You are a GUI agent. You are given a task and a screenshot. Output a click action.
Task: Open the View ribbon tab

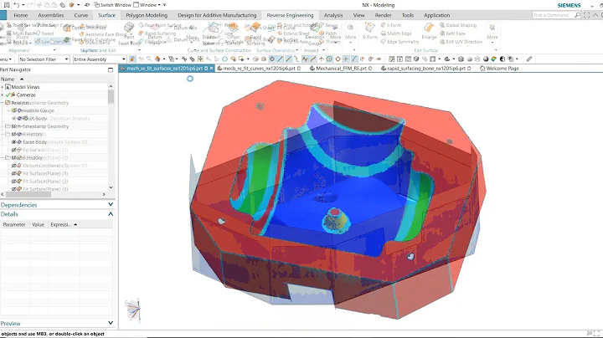click(x=358, y=15)
